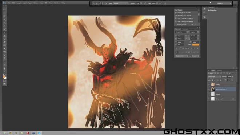Screen dimensions: 240x135
Task: Select the Eraser tool
Action: 5,42
